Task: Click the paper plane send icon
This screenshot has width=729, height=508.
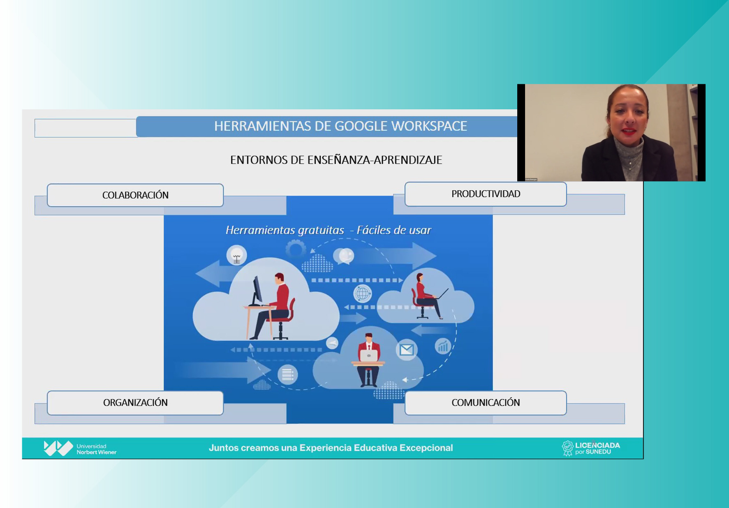Action: point(332,343)
